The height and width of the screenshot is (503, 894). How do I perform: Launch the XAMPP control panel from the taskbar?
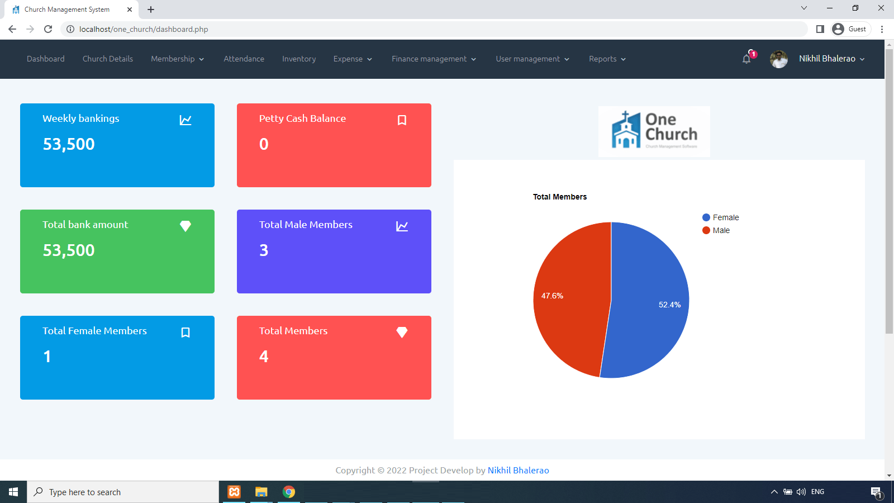point(234,492)
